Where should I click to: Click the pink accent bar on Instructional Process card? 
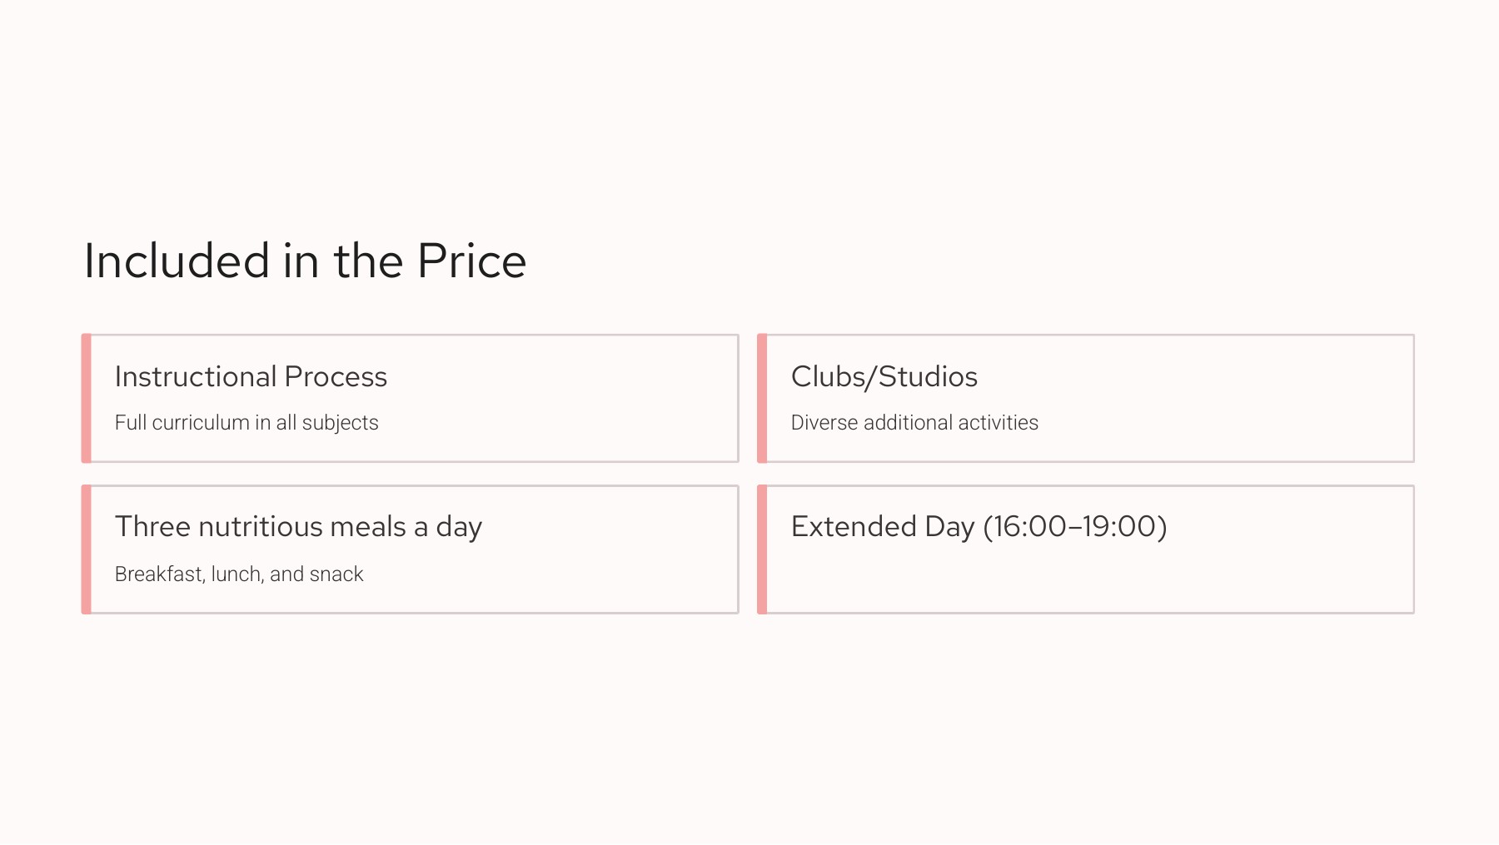(x=87, y=398)
